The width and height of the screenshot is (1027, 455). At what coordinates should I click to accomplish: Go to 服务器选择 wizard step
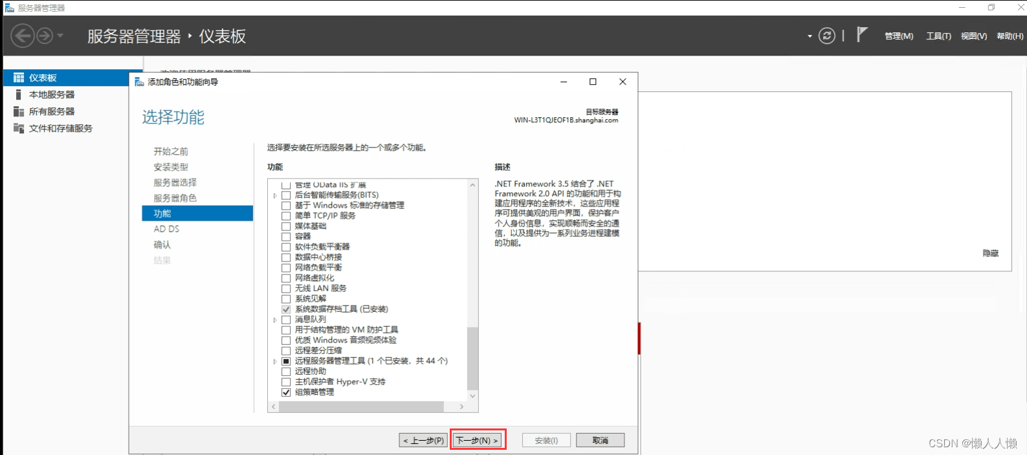[x=175, y=183]
